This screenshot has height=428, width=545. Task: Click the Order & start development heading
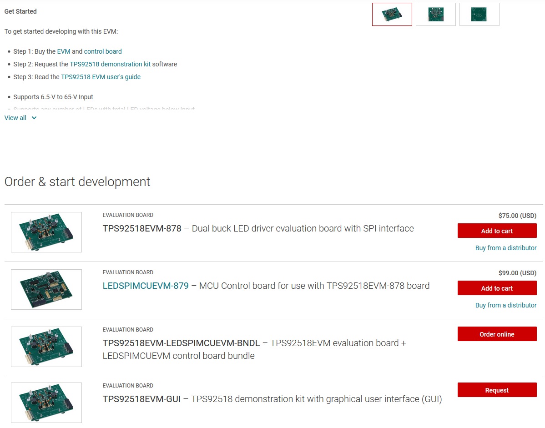tap(77, 181)
